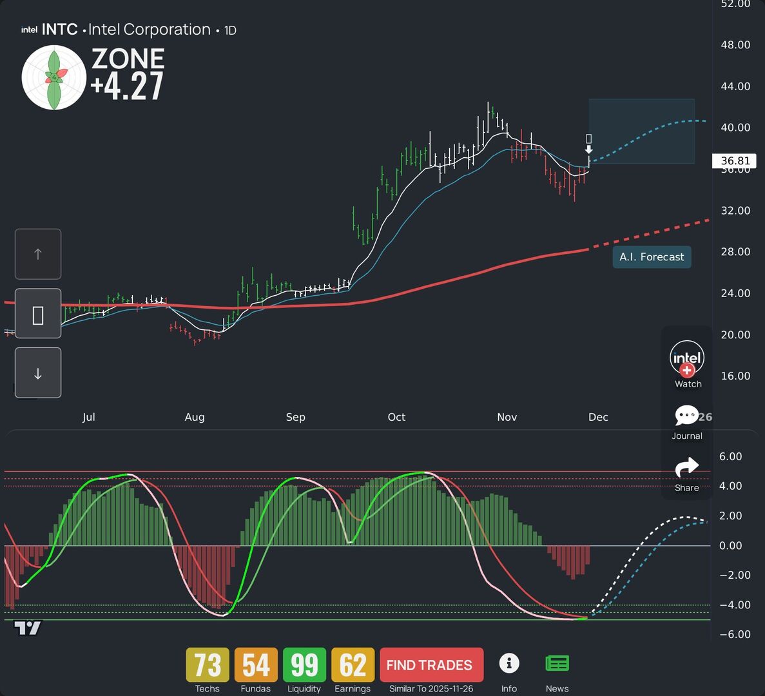Click Similar To 2025-11-26 link
This screenshot has height=696, width=765.
coord(431,688)
